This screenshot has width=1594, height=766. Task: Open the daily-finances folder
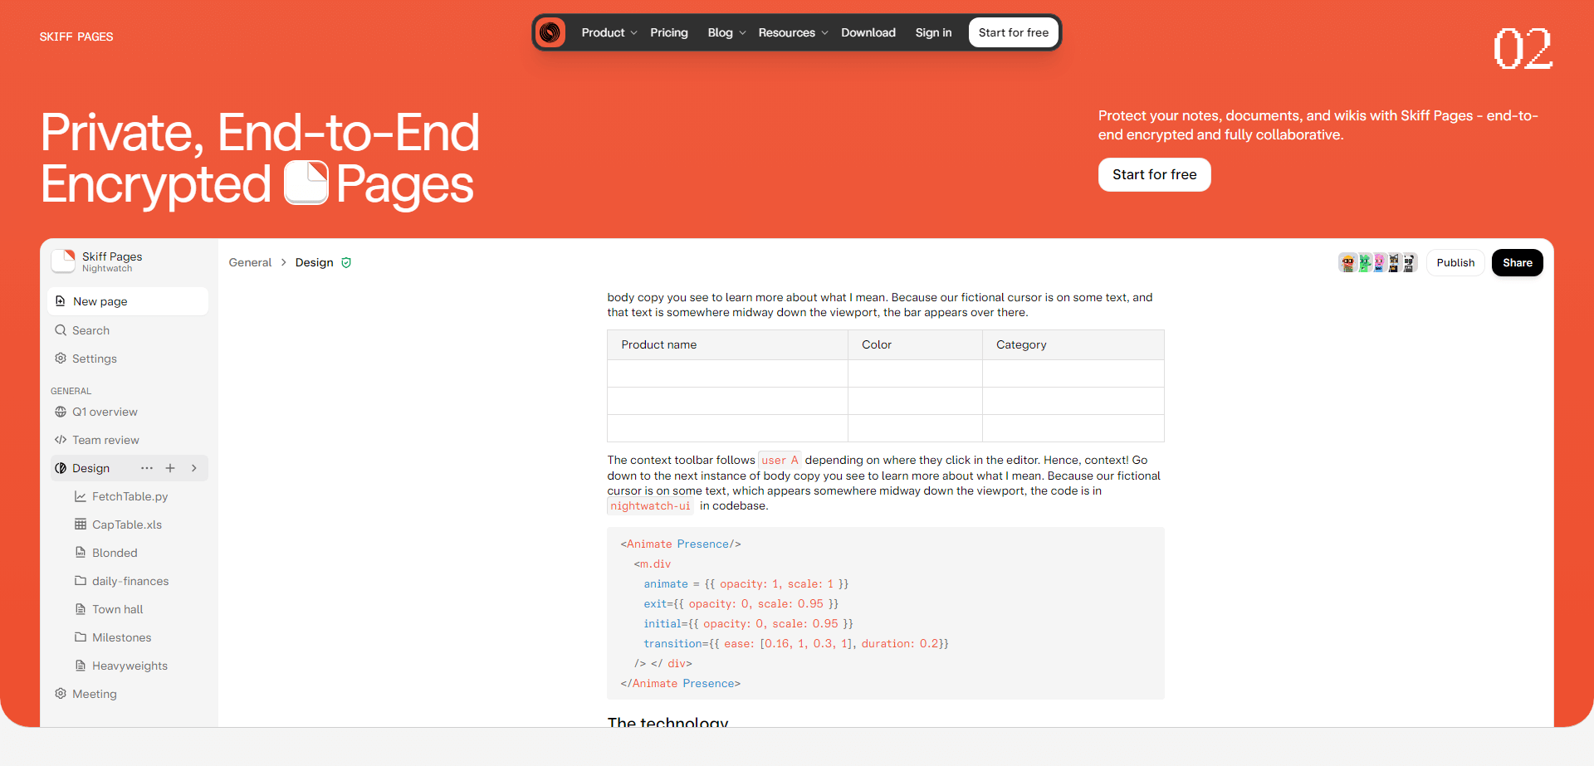coord(130,581)
